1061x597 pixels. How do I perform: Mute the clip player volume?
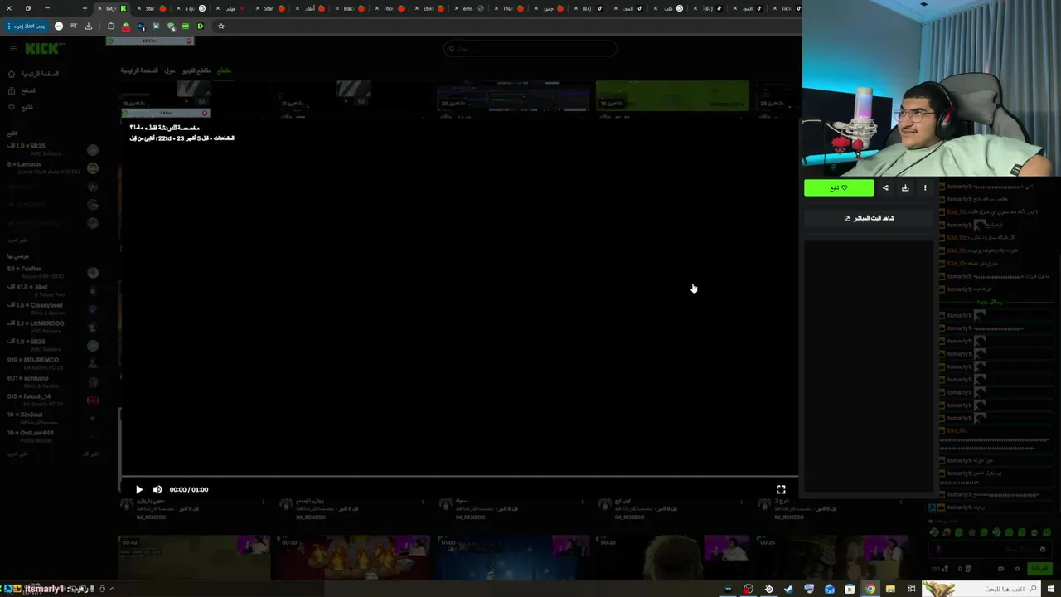[x=157, y=489]
